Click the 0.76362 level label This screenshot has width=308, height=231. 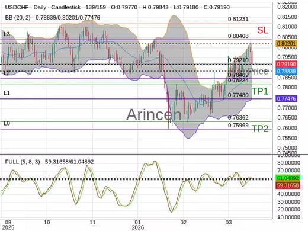(238, 118)
